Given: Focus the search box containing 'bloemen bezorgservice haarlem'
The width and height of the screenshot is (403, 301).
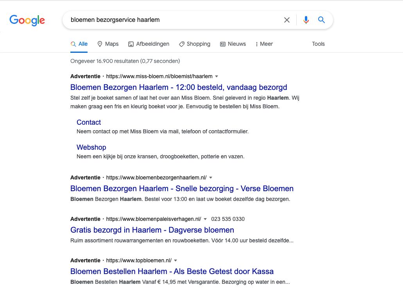Looking at the screenshot, I should coord(175,20).
